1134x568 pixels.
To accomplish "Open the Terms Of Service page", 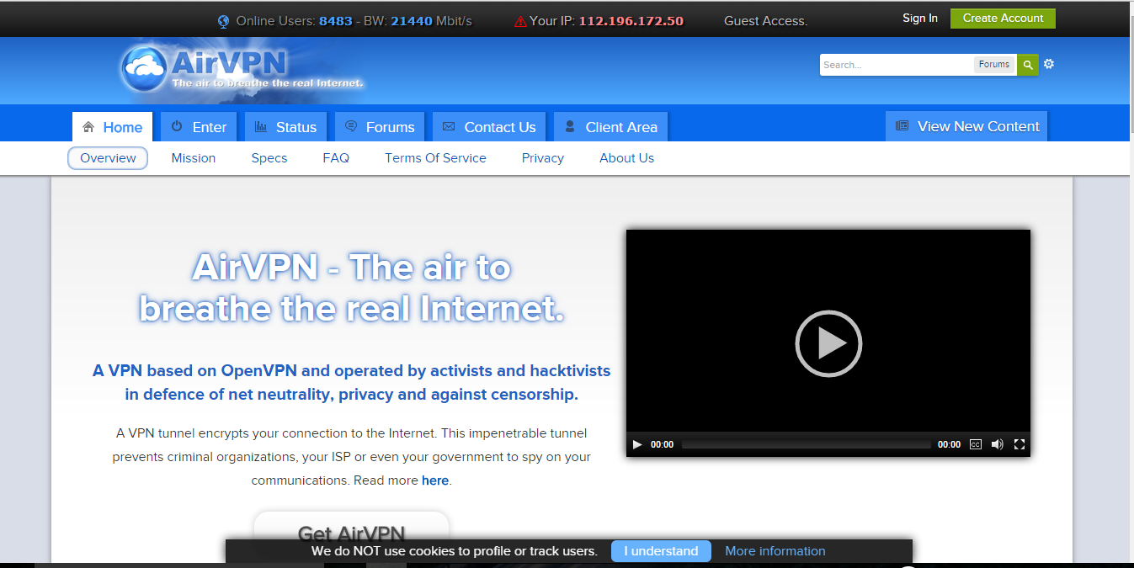I will (435, 158).
